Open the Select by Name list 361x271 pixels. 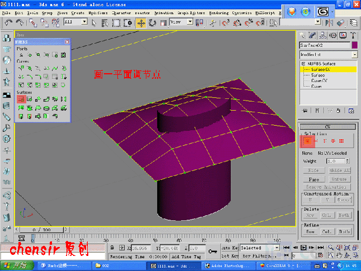(x=105, y=23)
